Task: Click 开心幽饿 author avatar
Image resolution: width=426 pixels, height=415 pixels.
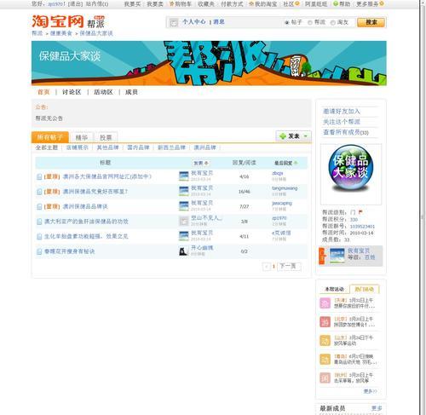Action: click(x=184, y=251)
